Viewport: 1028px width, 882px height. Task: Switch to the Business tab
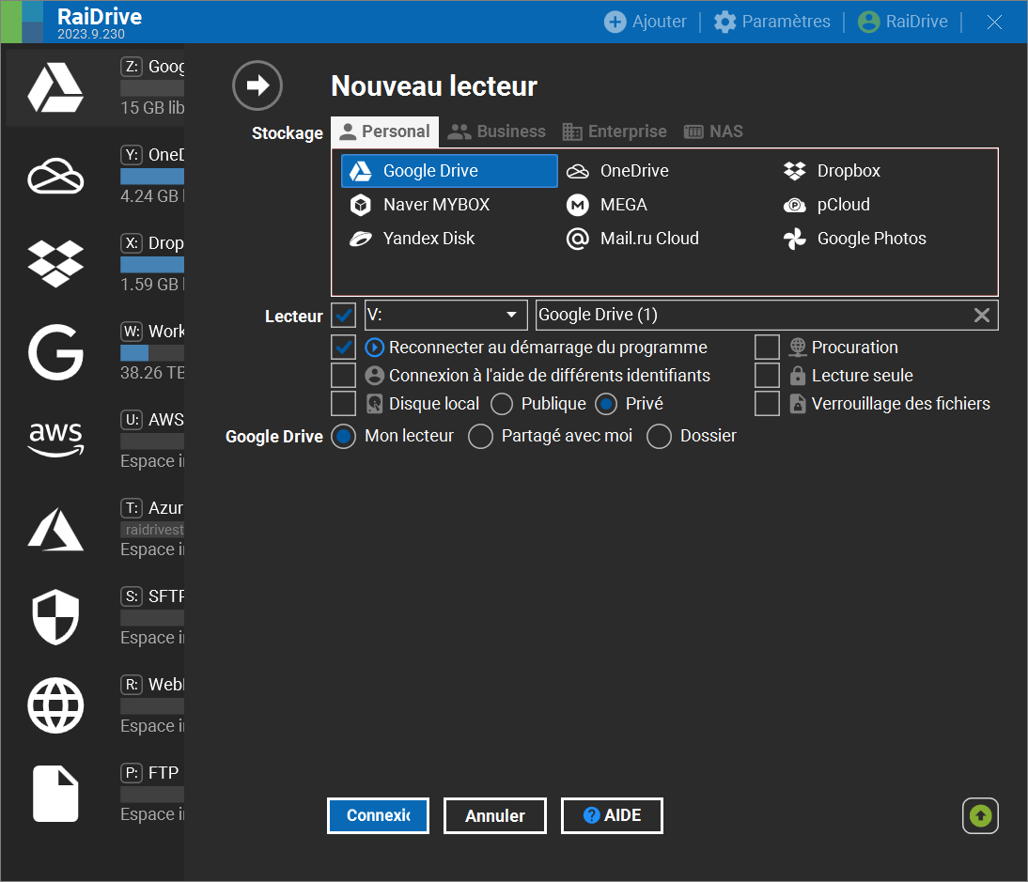[x=496, y=131]
